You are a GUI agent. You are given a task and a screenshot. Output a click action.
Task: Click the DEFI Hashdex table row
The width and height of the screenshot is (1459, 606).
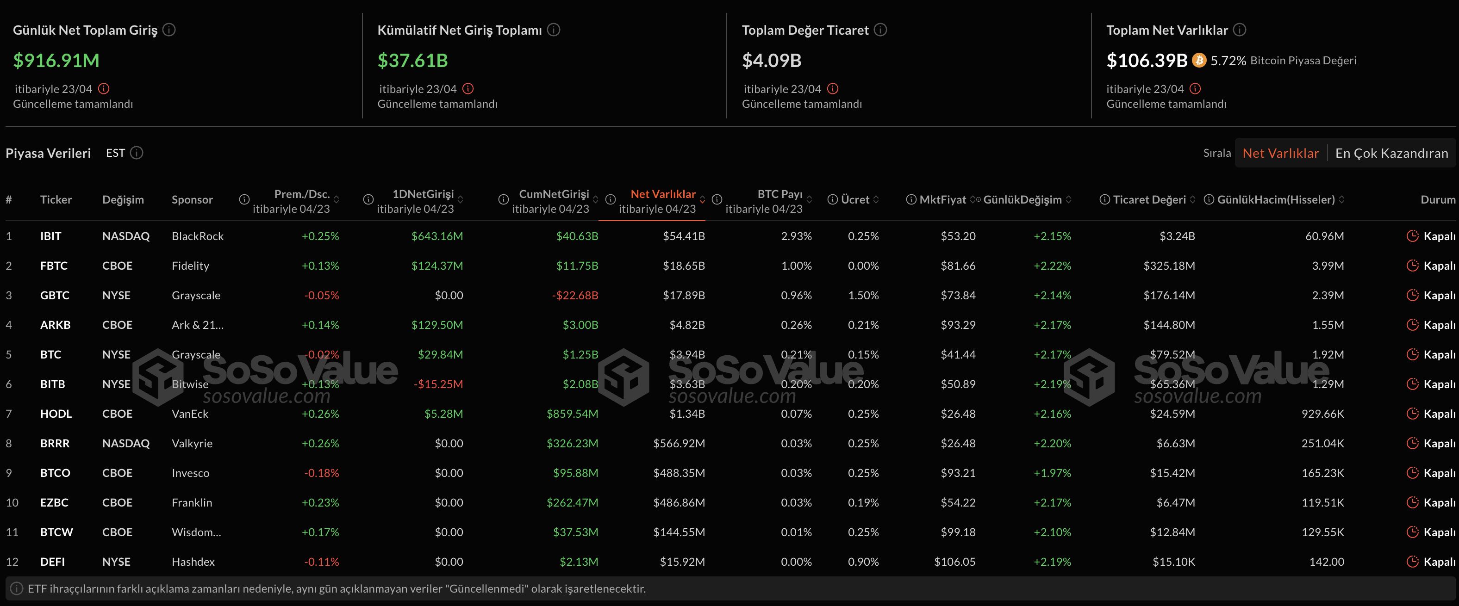tap(193, 562)
